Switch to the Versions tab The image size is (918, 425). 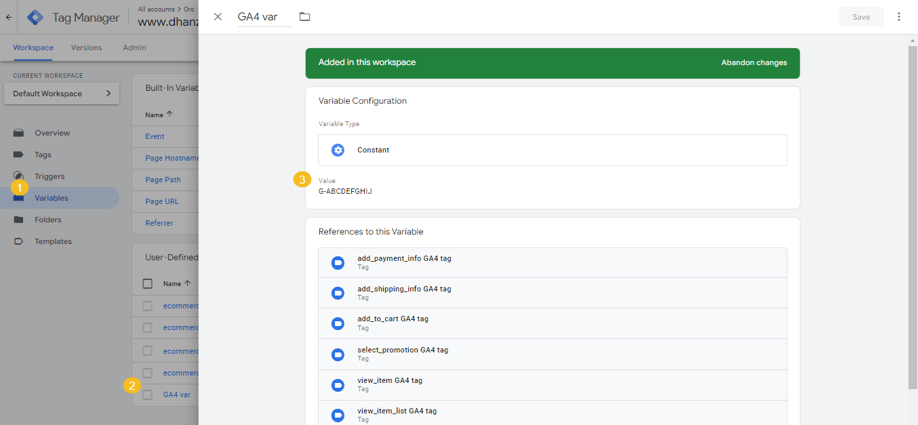(86, 47)
